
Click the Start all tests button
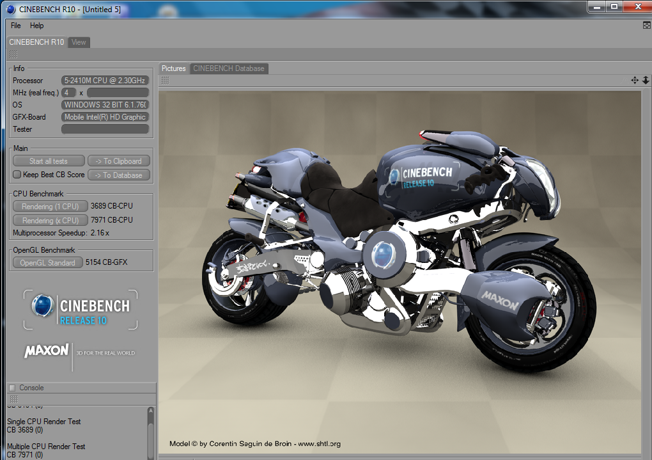click(x=49, y=161)
